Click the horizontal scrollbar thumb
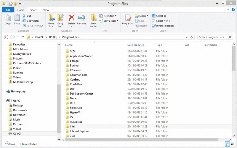Viewport: 237px width, 148px height. click(x=142, y=139)
